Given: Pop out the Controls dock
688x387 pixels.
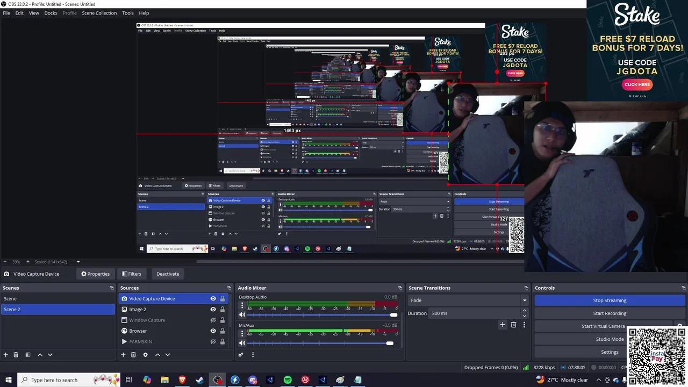Looking at the screenshot, I should point(683,288).
